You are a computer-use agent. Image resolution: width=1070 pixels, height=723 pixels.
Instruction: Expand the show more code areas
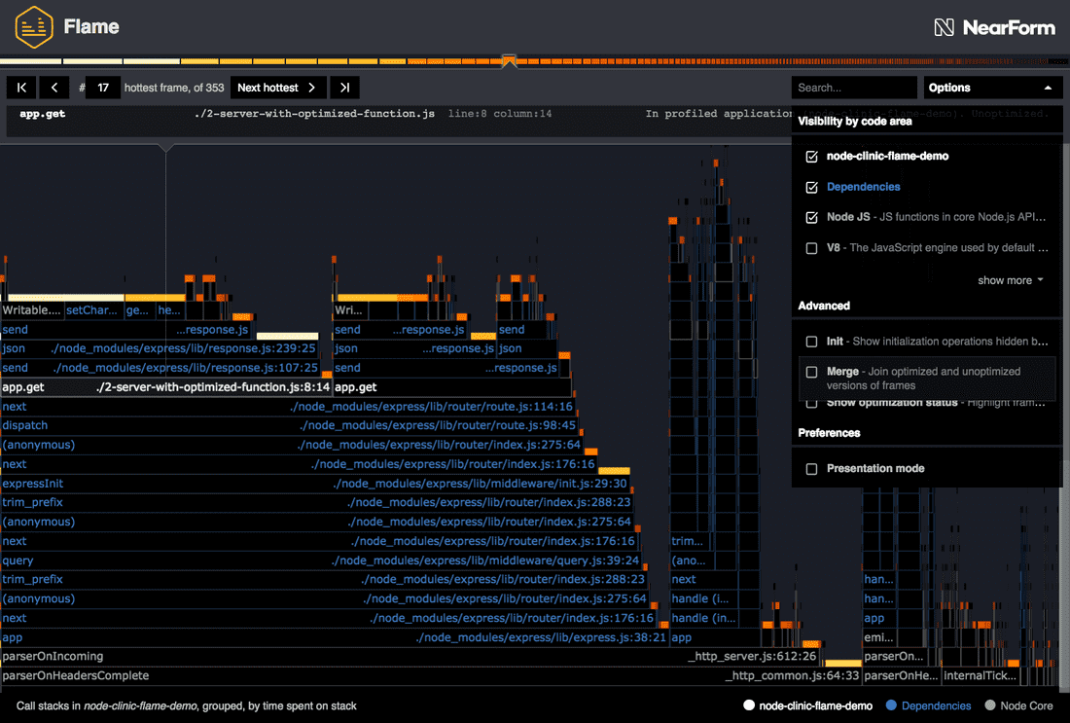point(1010,280)
